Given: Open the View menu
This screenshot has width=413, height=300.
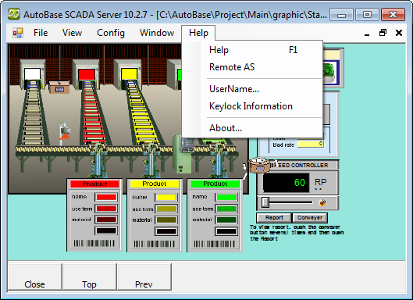Looking at the screenshot, I should point(72,33).
